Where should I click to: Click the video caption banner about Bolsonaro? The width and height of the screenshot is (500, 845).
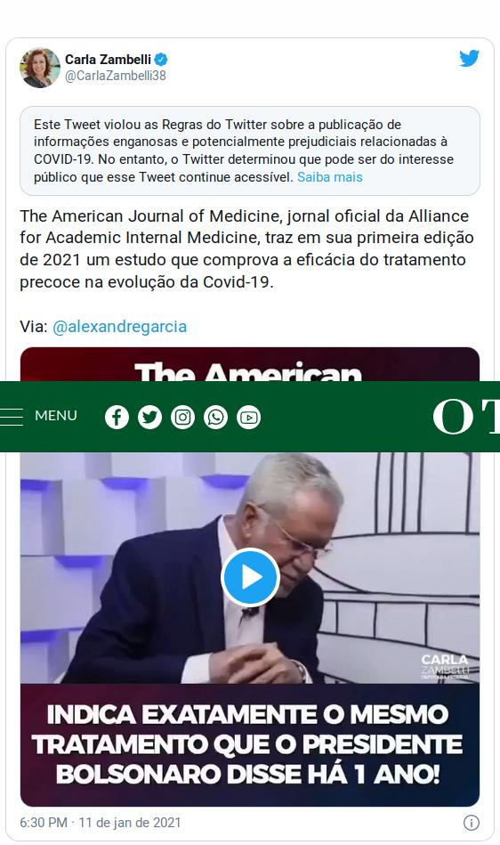click(250, 744)
